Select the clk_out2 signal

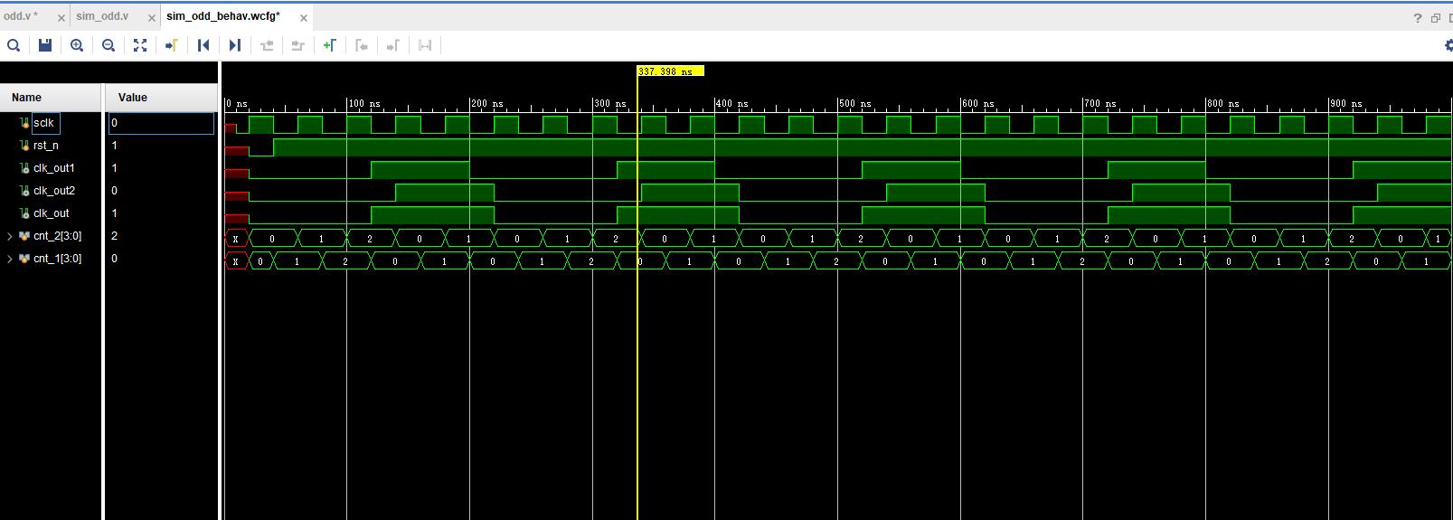(x=54, y=191)
